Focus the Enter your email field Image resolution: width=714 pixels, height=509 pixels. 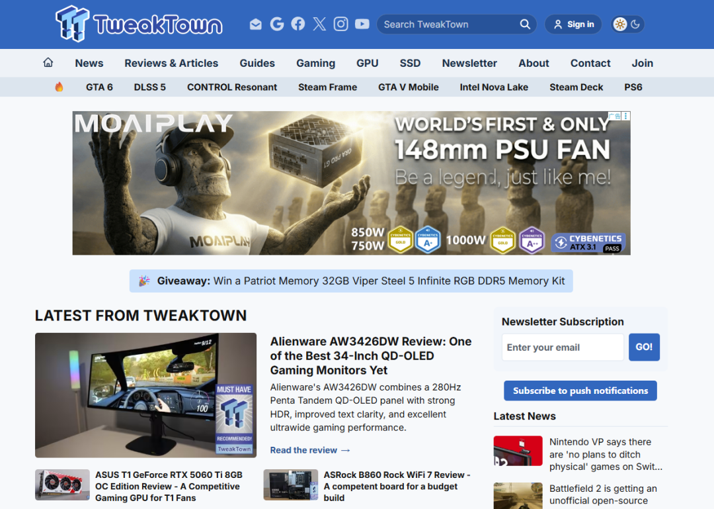pyautogui.click(x=563, y=347)
